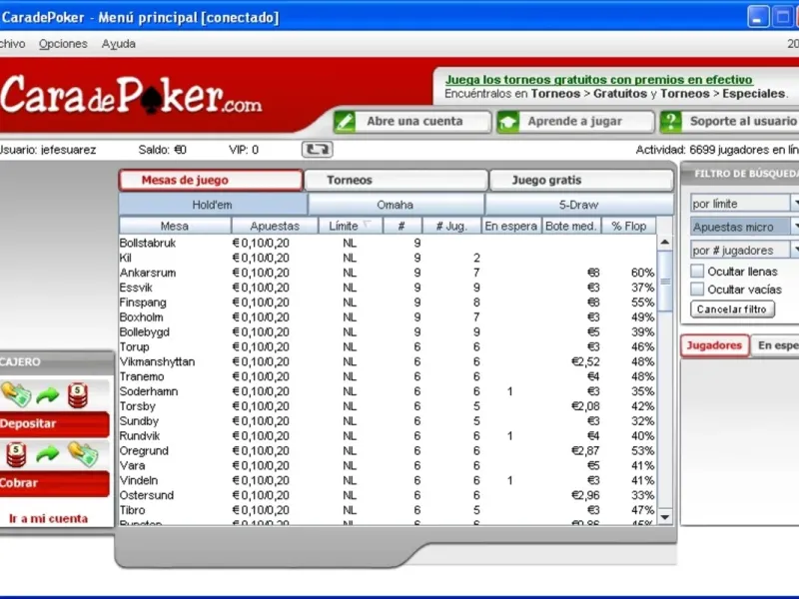The image size is (799, 599).
Task: Open the 'por límite' filter dropdown
Action: (x=744, y=204)
